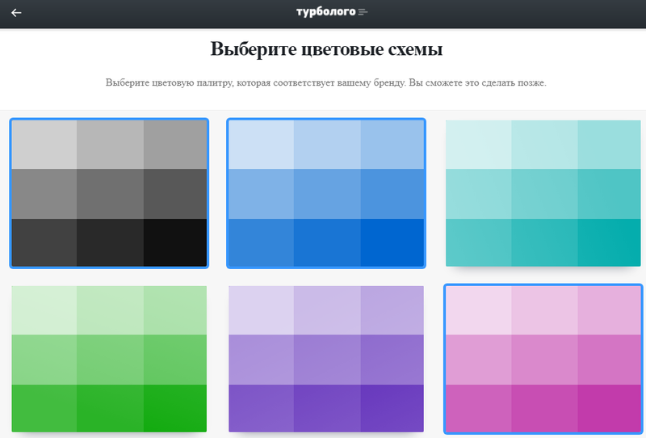Deselect the grayscale color scheme

[109, 193]
